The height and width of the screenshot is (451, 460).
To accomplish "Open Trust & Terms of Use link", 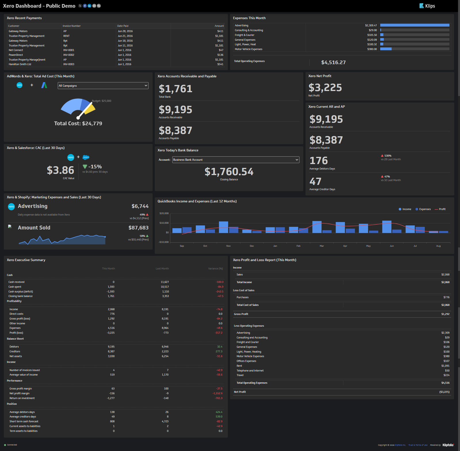I will pyautogui.click(x=418, y=445).
